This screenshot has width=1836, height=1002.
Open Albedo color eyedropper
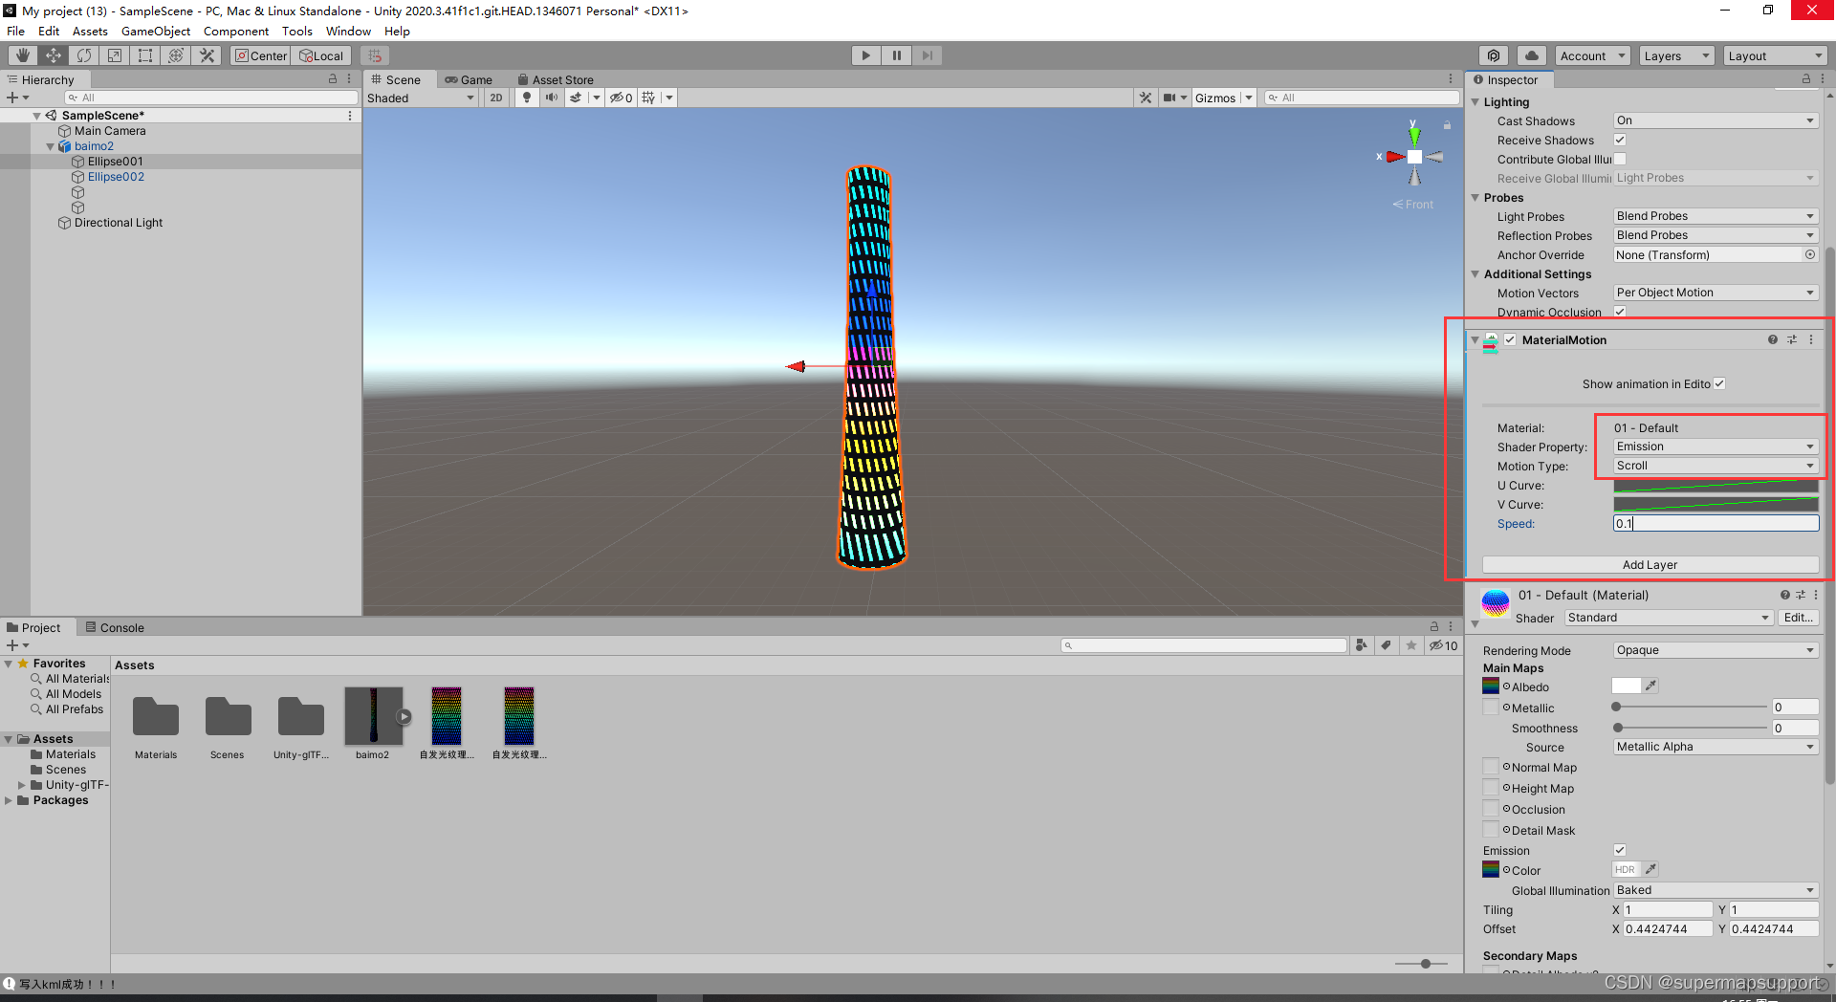(1651, 686)
